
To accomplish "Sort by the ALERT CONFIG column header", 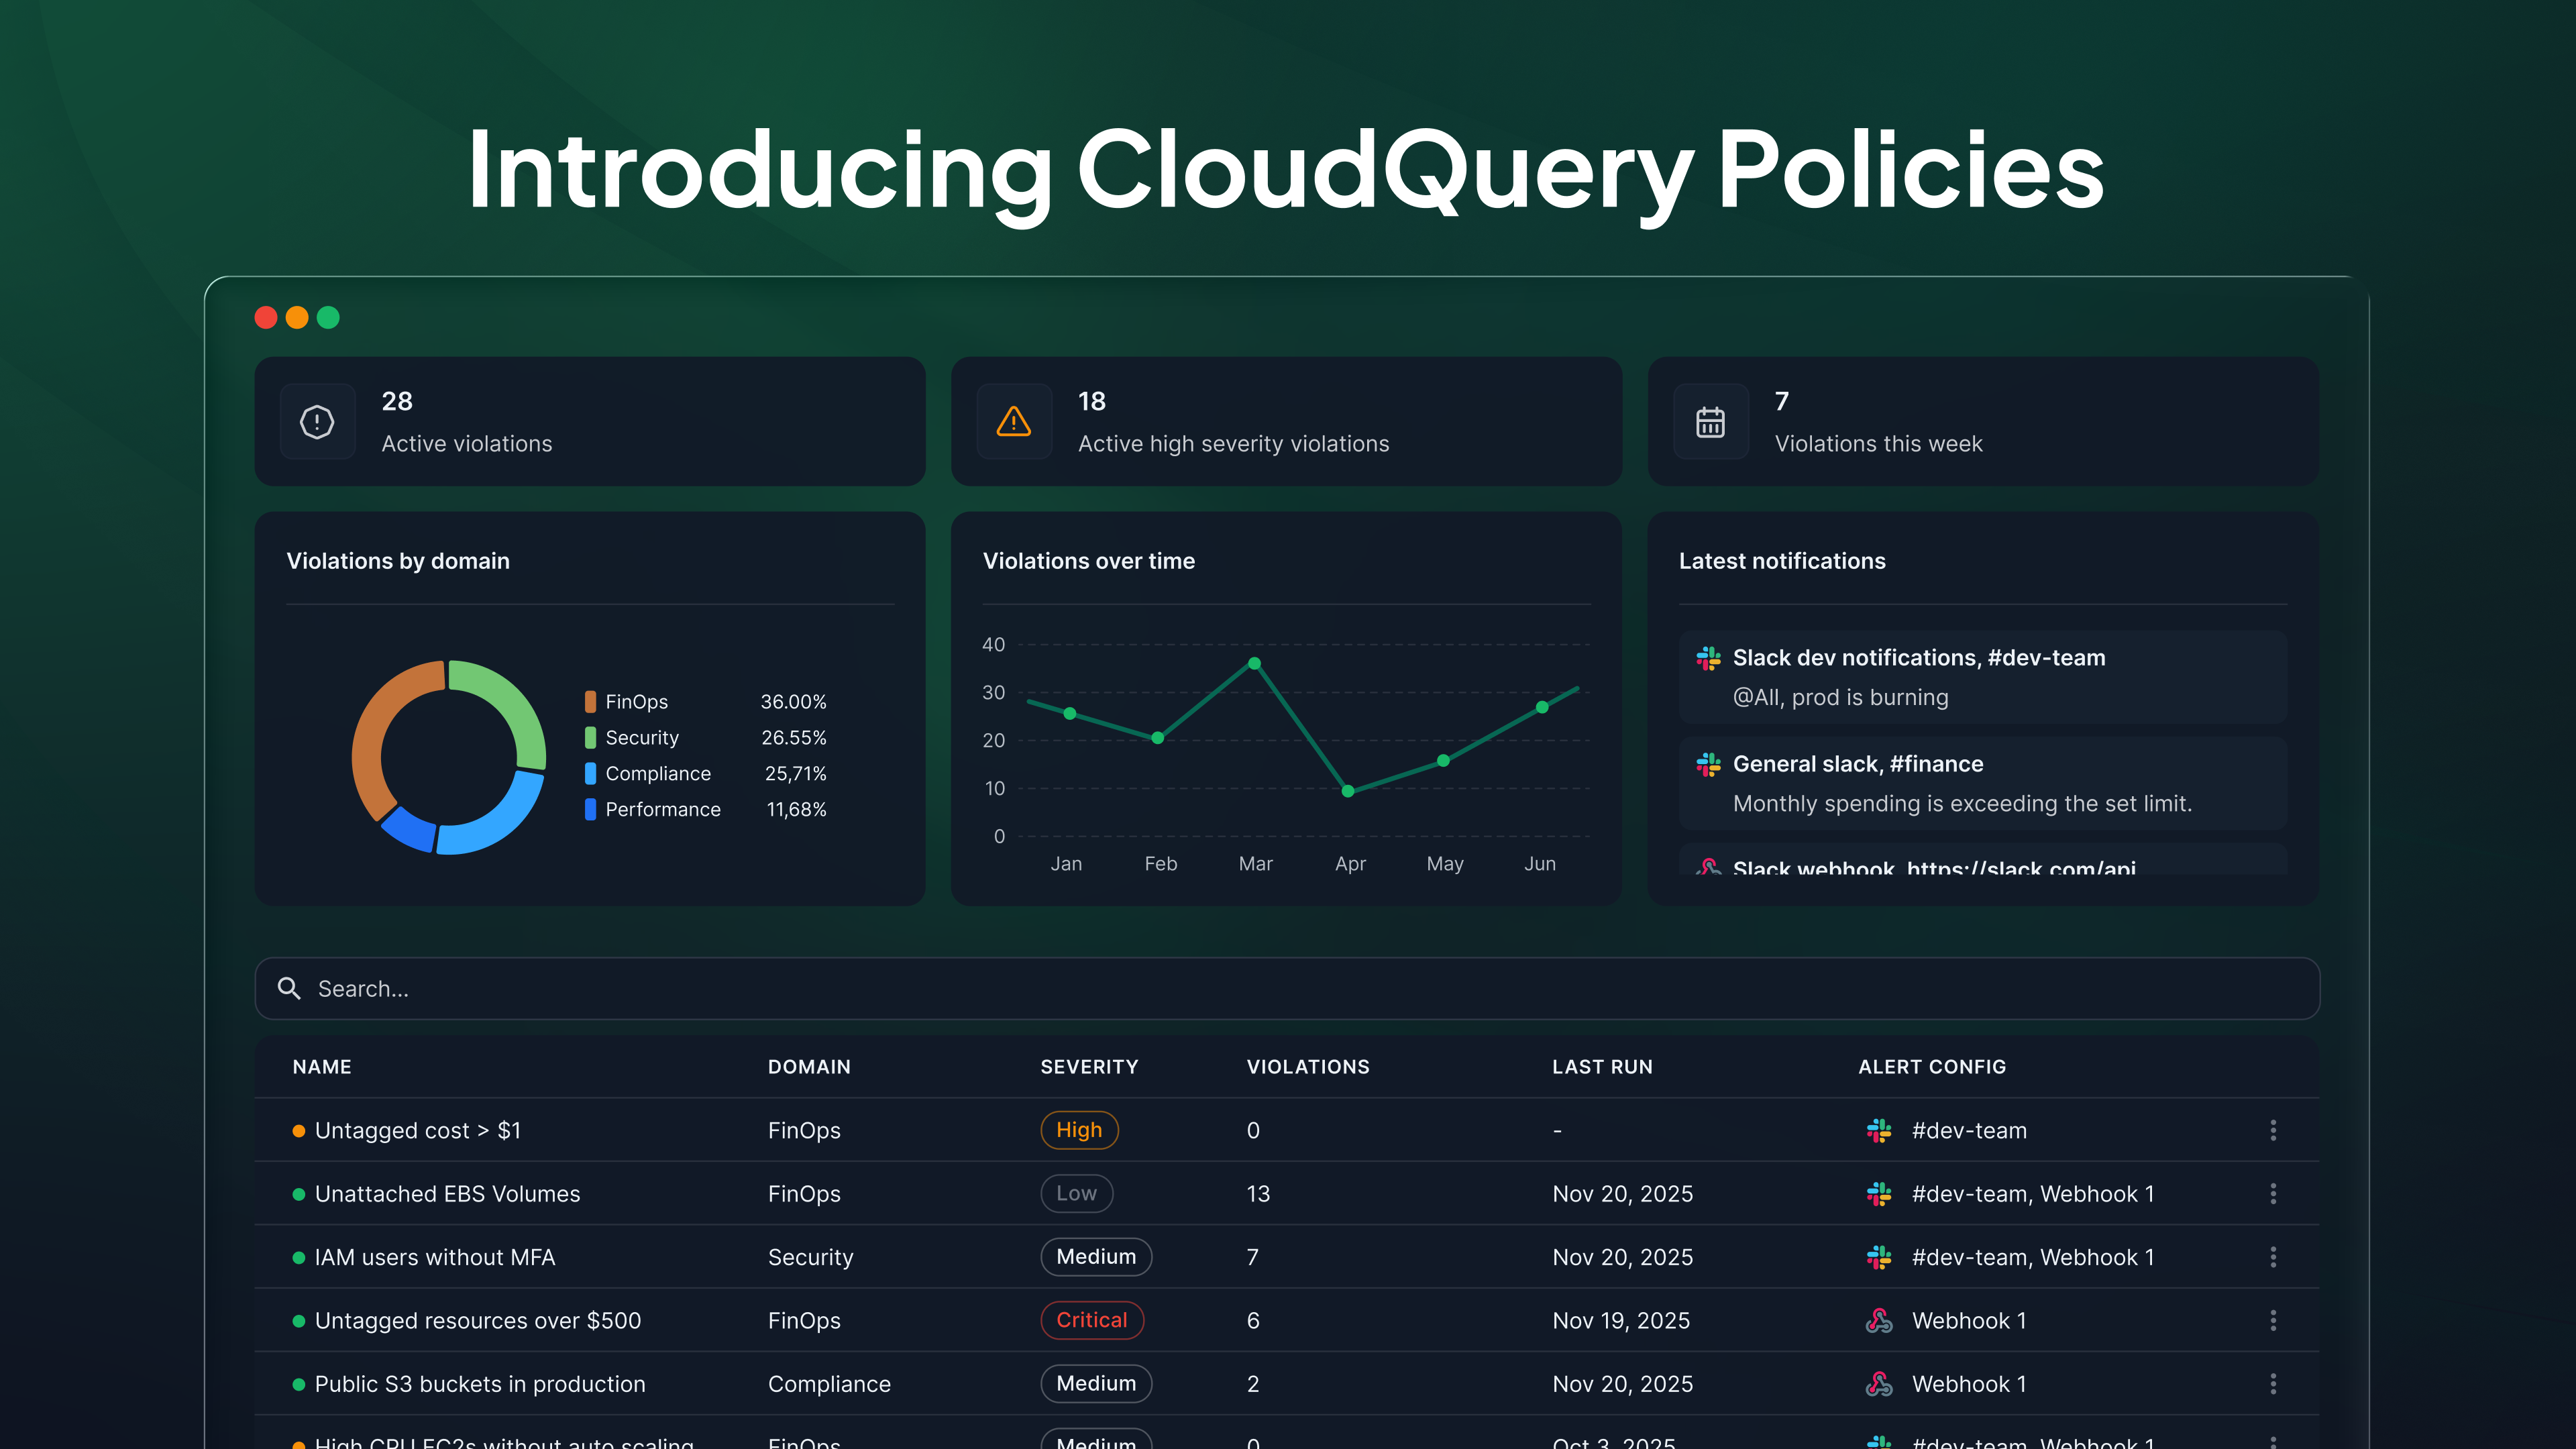I will click(1932, 1067).
